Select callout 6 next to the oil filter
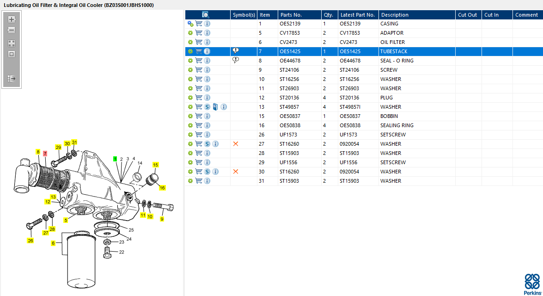This screenshot has width=543, height=296. coord(53,243)
